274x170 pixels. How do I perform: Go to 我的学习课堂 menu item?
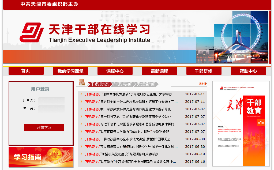[x=70, y=71]
